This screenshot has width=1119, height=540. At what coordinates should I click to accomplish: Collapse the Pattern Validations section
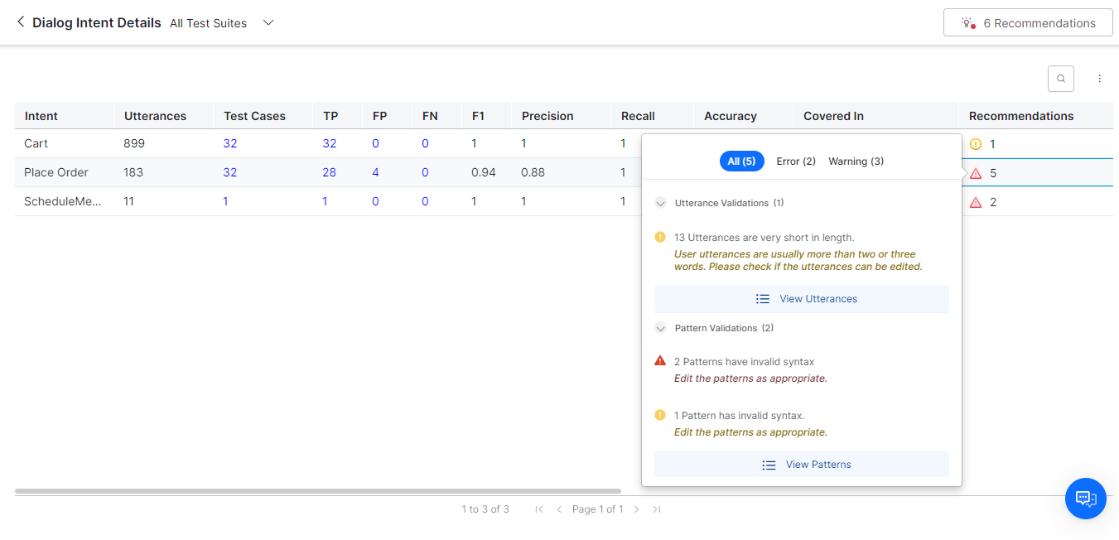point(661,328)
